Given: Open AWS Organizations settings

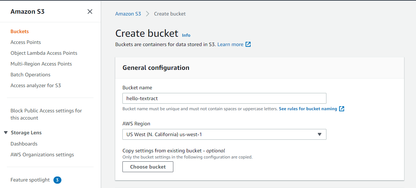Looking at the screenshot, I should tap(42, 155).
